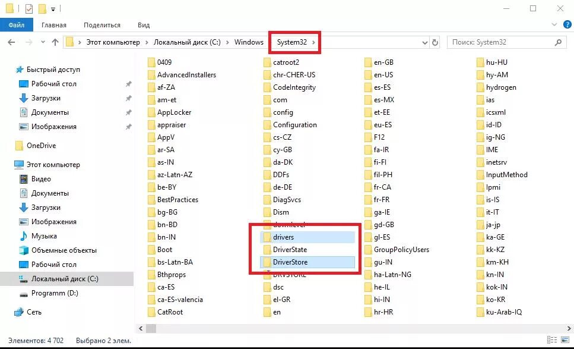574x349 pixels.
Task: Open the Файл ribbon tab
Action: point(17,25)
